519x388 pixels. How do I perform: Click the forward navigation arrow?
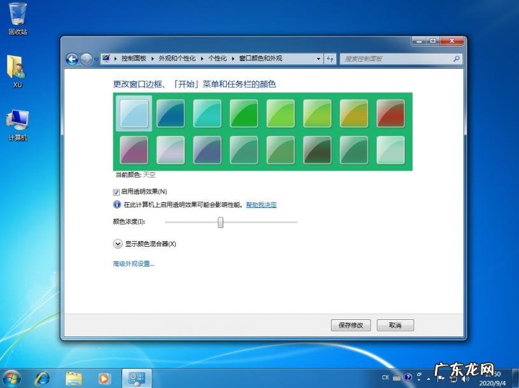(x=87, y=59)
